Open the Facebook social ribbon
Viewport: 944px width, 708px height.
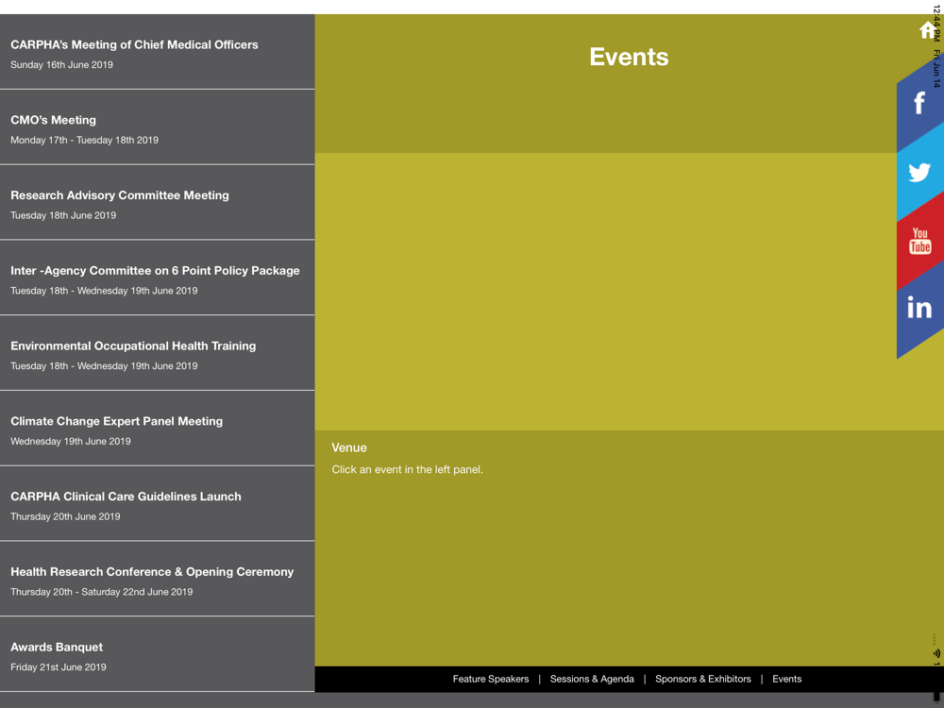[919, 104]
